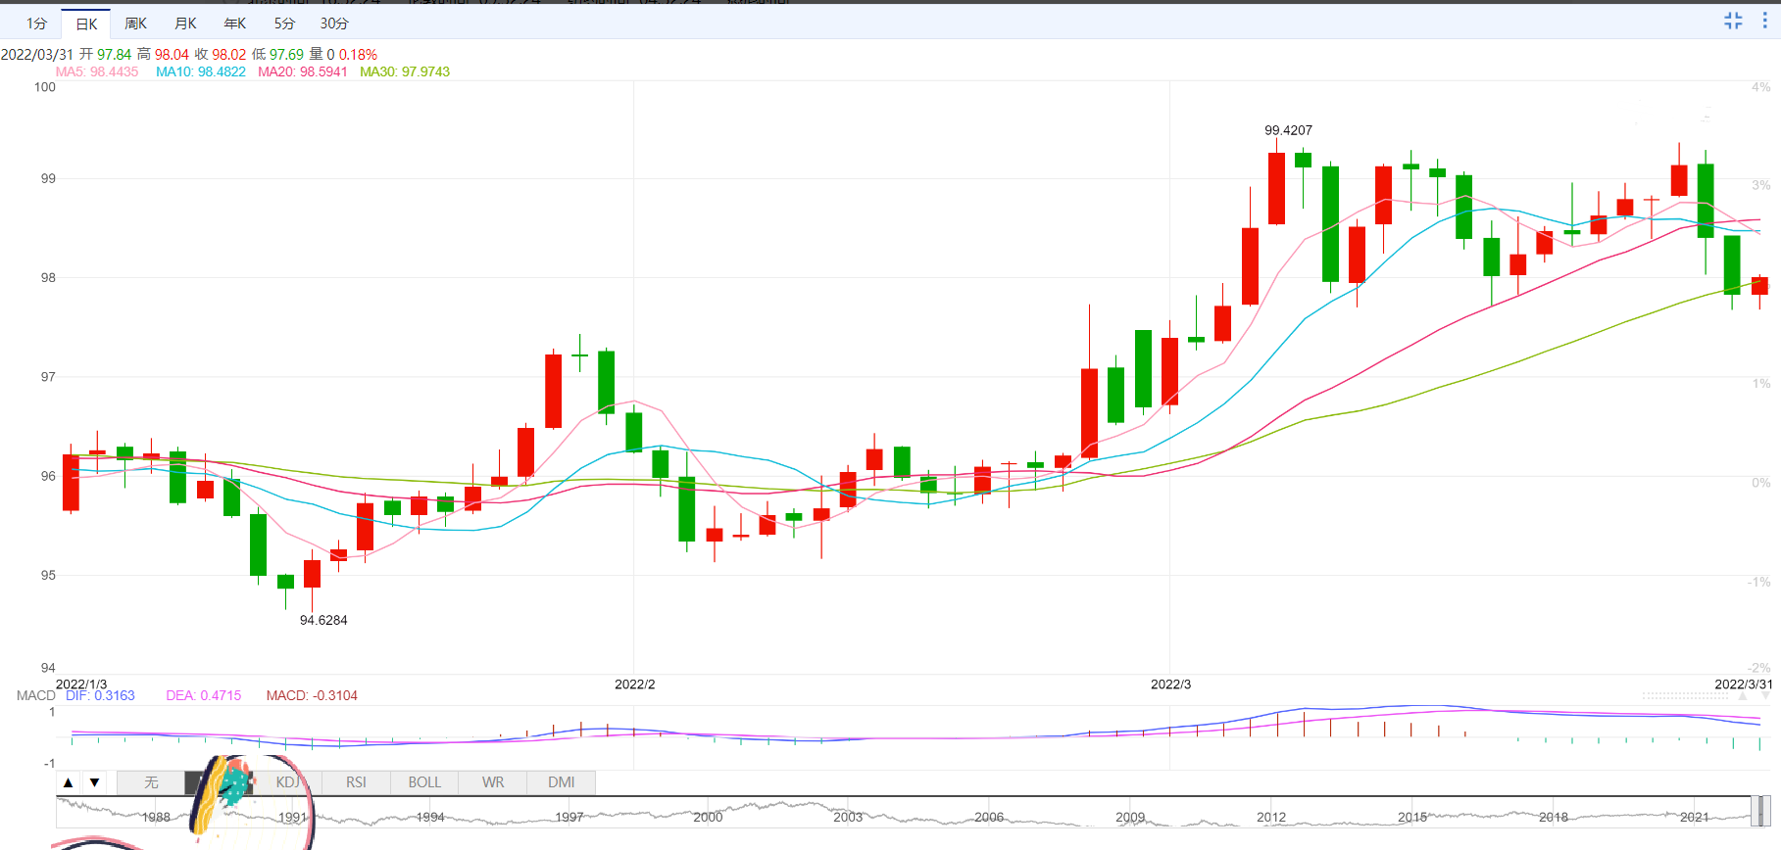This screenshot has height=850, width=1781.
Task: Show the RSI indicator
Action: coord(356,782)
